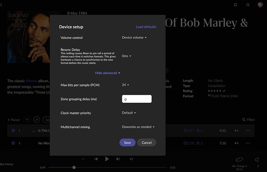
Task: Open search with the magnifier icon
Action: (x=248, y=5)
